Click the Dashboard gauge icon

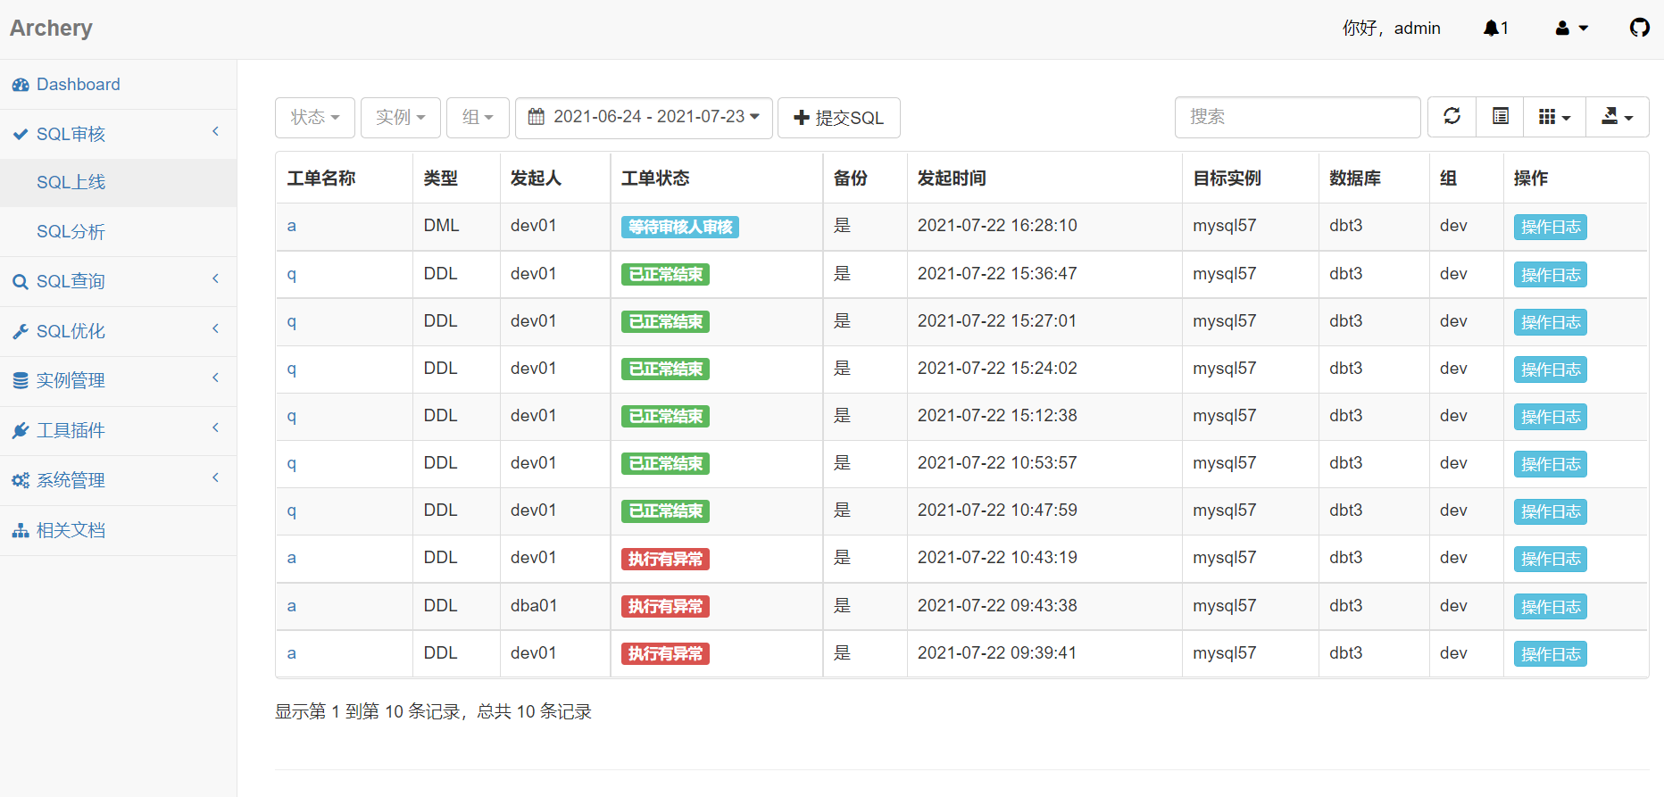coord(21,85)
